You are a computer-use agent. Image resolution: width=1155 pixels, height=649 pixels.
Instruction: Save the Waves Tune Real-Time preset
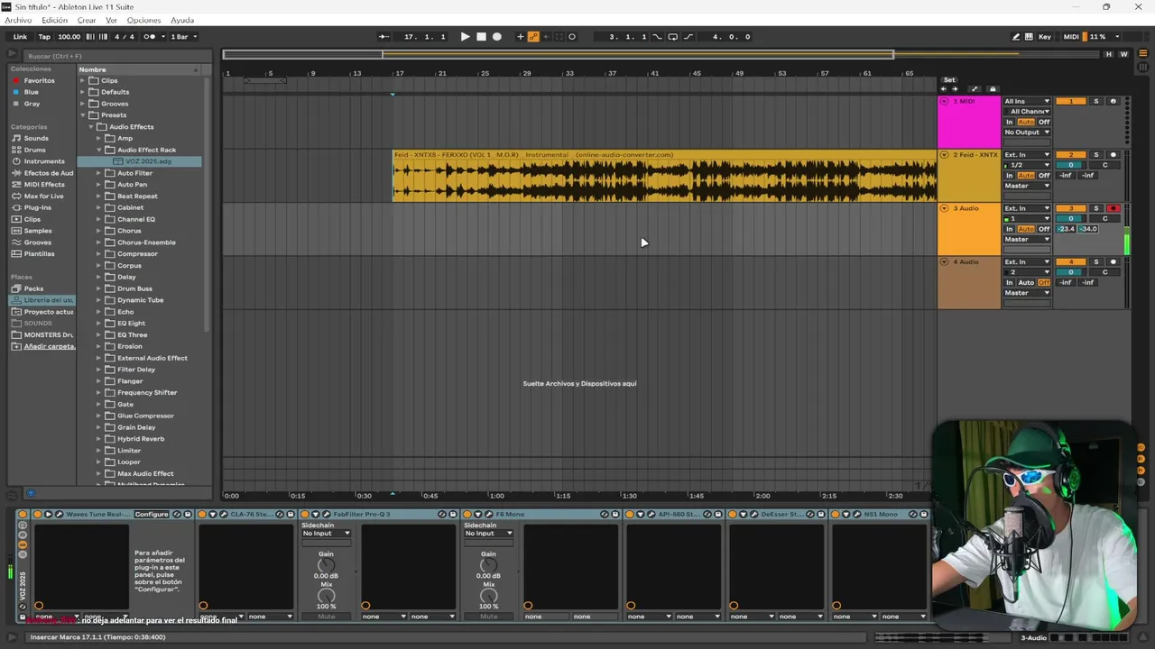(x=188, y=515)
